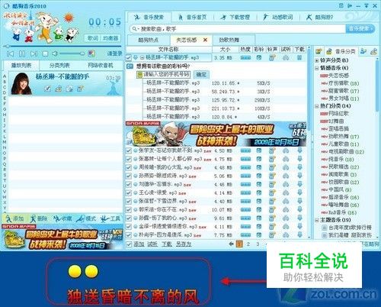Set 周传雄 song as ringtone icon

(x=272, y=167)
